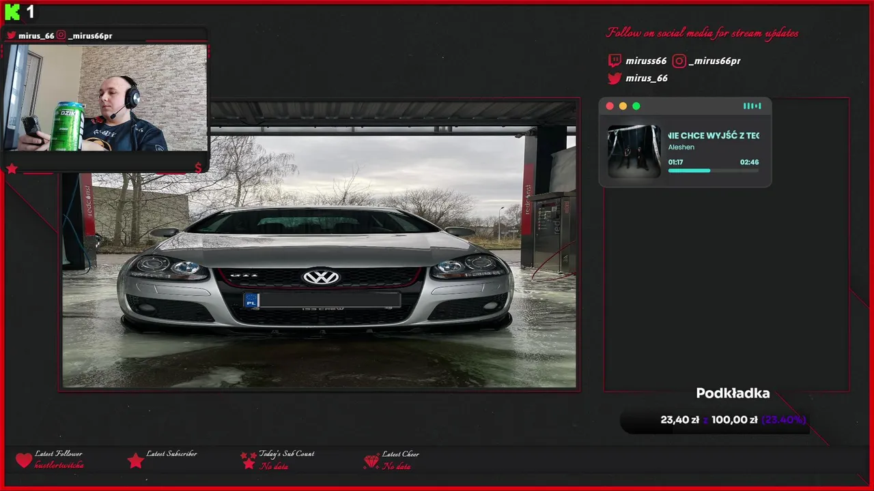Click the star icon beside Latest Subscriber
The image size is (874, 491).
click(x=136, y=461)
